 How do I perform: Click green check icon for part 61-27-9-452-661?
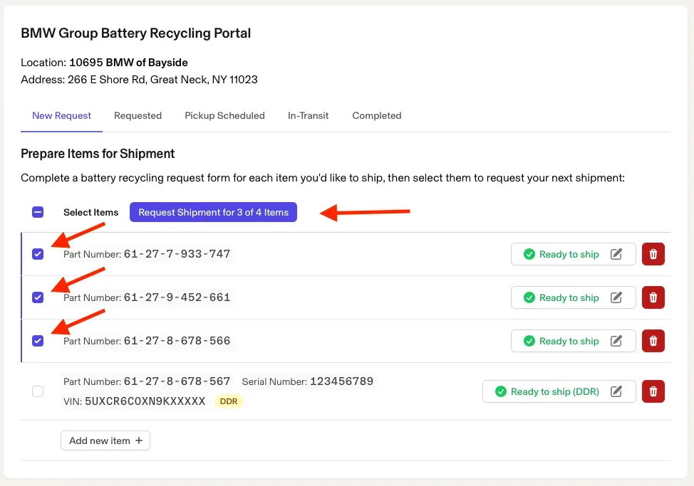pos(529,297)
